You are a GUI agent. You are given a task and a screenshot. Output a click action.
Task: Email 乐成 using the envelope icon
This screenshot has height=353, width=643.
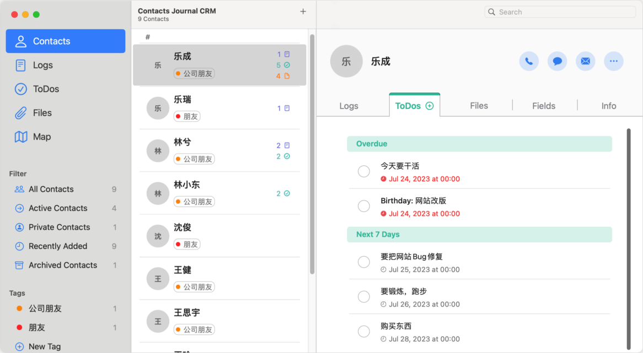click(x=586, y=62)
